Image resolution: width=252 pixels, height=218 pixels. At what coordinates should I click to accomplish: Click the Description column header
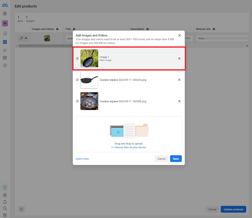tap(137, 29)
